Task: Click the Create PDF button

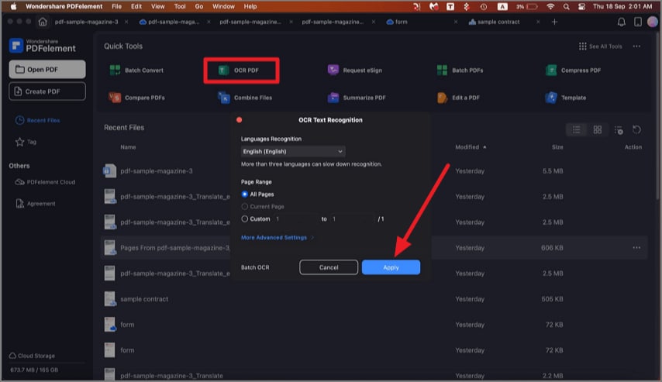Action: (x=47, y=91)
